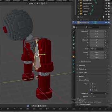112x112 pixels.
Task: Jump to the next keyframe
Action: tap(43, 106)
